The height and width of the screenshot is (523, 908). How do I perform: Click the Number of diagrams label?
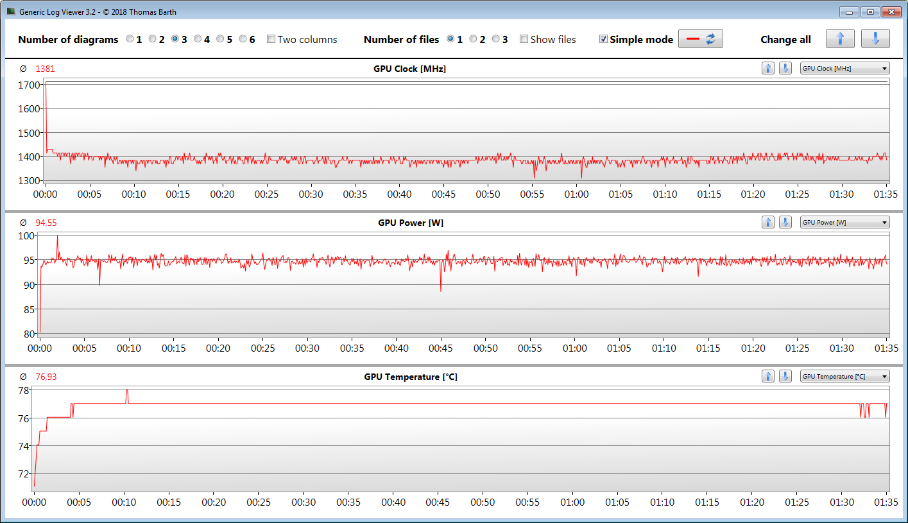tap(68, 39)
